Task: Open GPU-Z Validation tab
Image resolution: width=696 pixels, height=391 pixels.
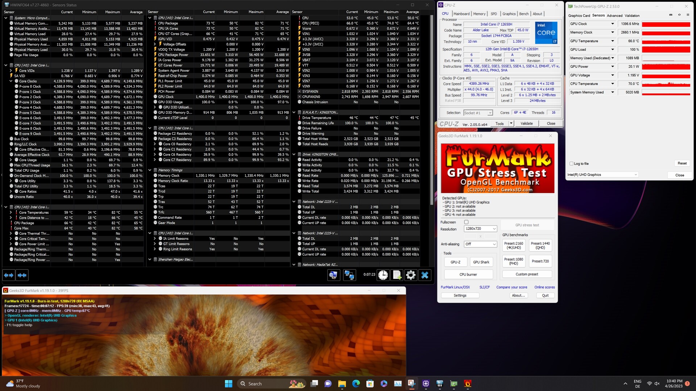Action: coord(632,16)
